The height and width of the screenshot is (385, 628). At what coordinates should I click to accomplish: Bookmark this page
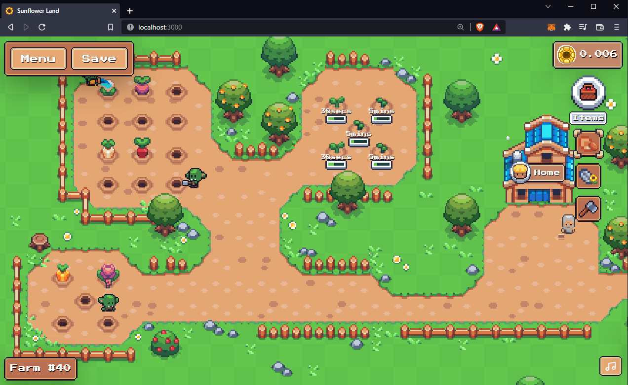[111, 27]
